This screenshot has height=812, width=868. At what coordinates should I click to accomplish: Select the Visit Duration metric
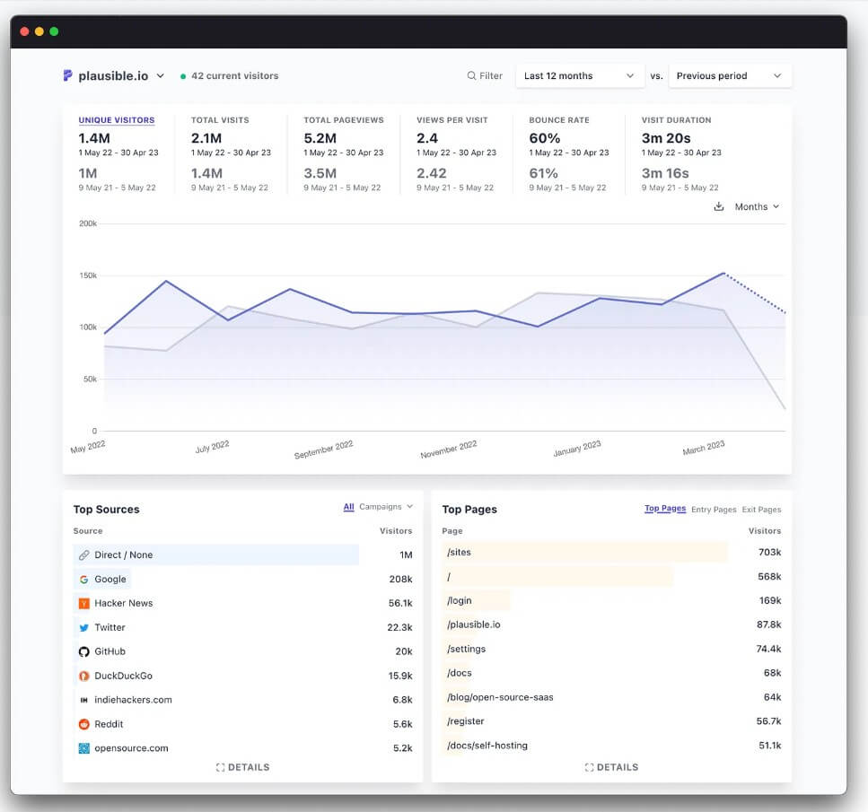676,120
